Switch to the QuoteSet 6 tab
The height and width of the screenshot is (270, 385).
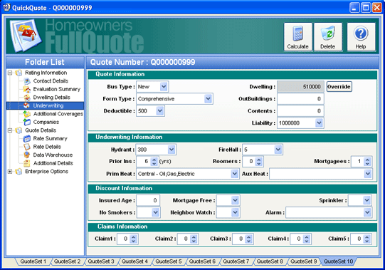(x=202, y=261)
